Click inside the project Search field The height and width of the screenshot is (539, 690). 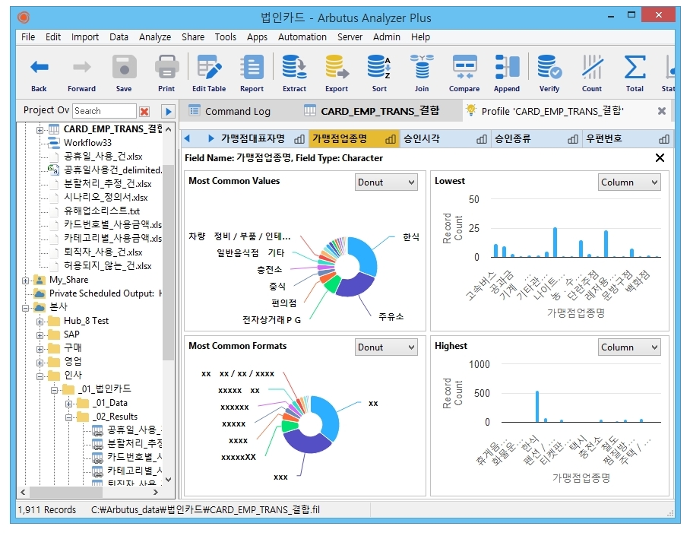click(x=104, y=111)
